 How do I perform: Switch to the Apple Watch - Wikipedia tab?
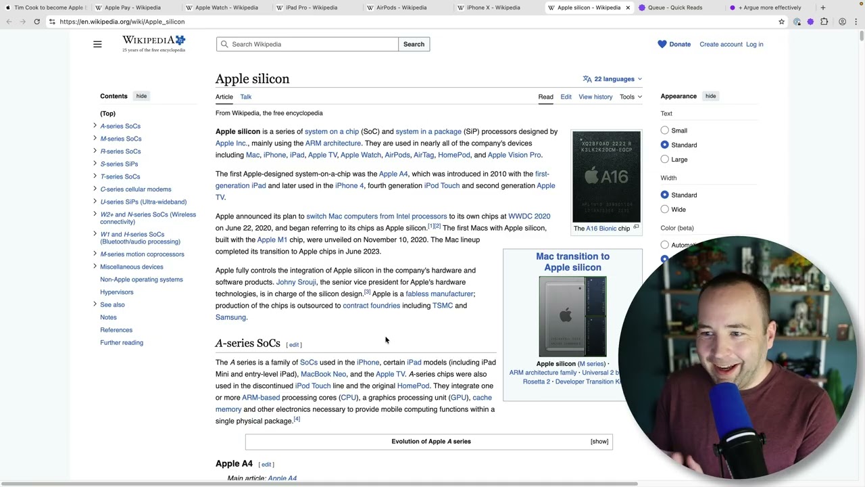226,7
